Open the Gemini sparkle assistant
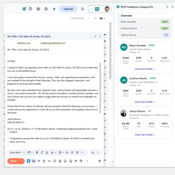Viewport: 175px width, 175px height. click(54, 9)
